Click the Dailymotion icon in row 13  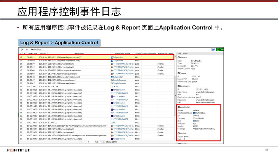[x=112, y=61]
